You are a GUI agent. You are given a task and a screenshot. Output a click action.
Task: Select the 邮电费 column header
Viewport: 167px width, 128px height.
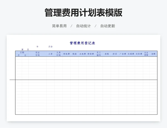(67, 54)
